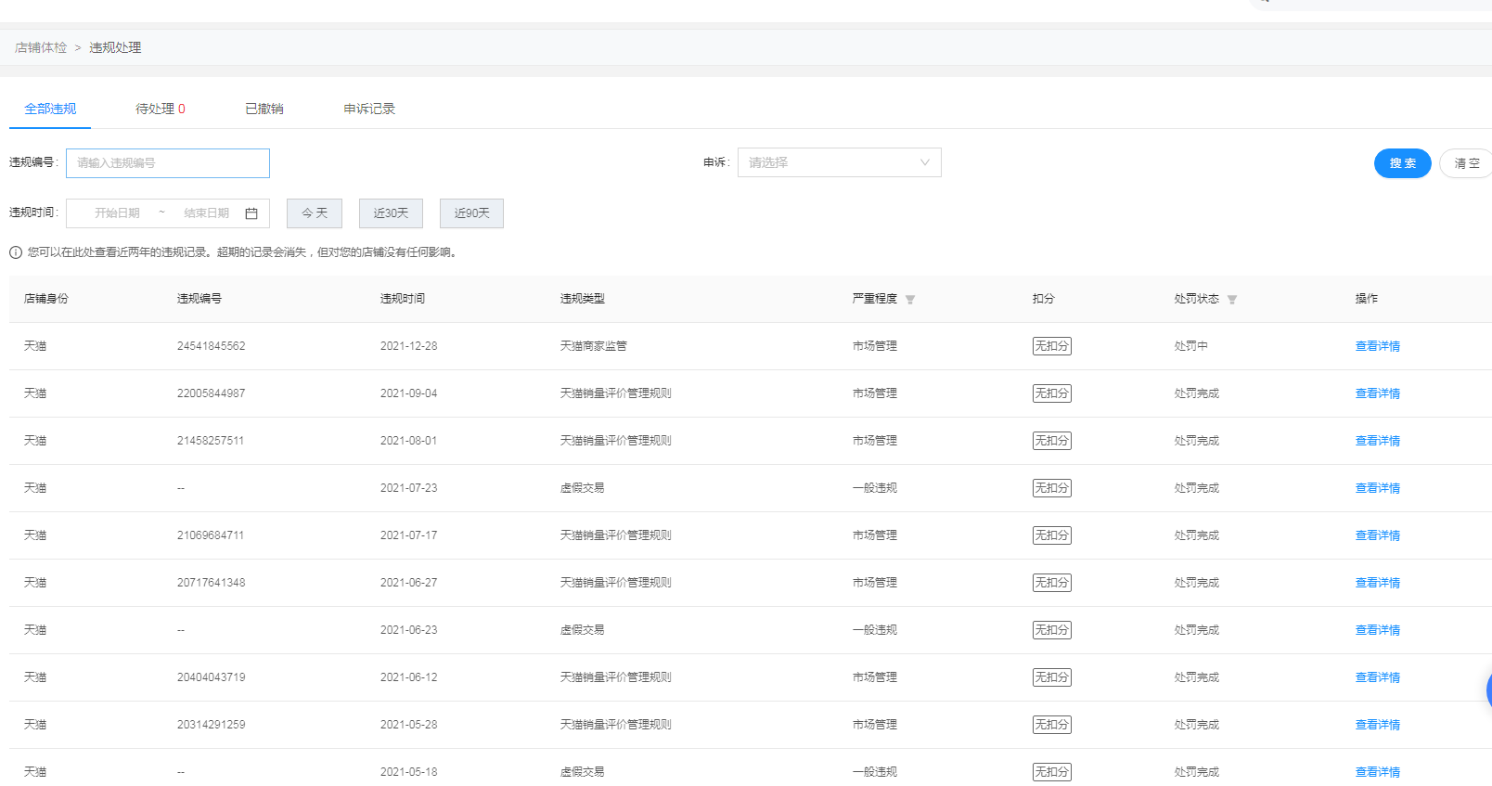Select violation number 24541845562 cell

click(212, 346)
